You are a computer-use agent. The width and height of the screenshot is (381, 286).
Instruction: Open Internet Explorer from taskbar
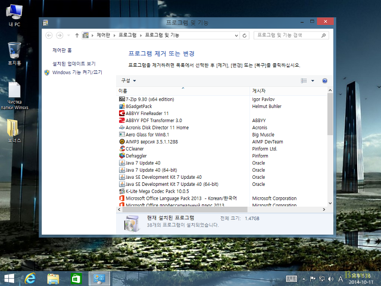point(30,278)
